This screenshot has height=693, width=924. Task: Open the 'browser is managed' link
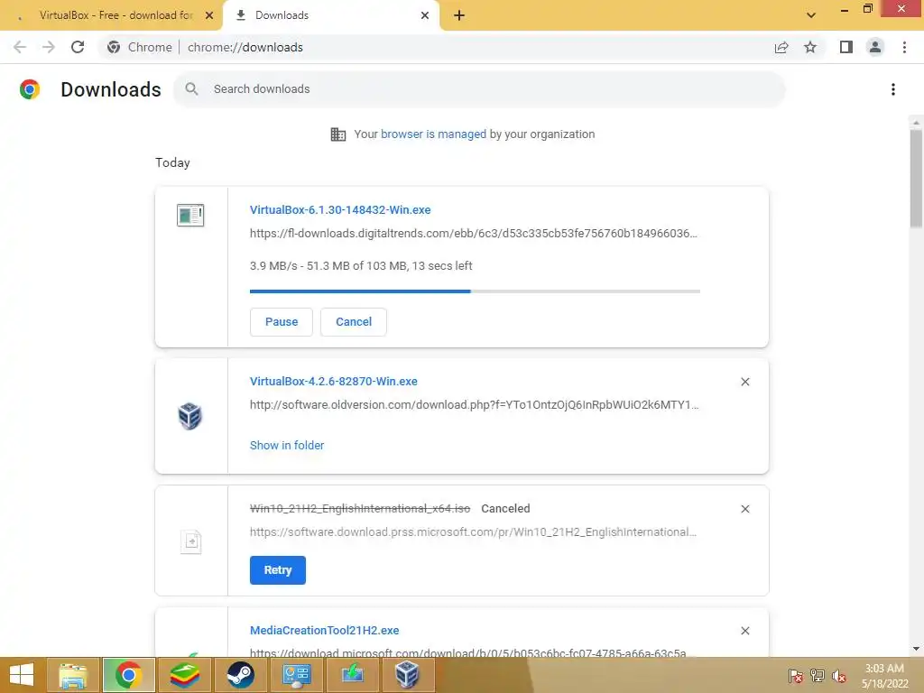coord(434,134)
